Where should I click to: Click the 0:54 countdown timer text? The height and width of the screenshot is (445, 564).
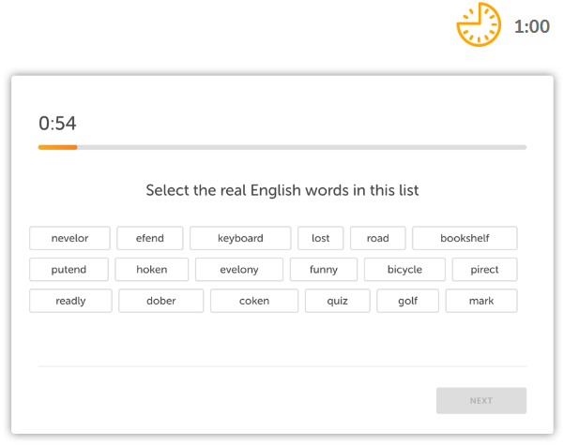(x=57, y=123)
